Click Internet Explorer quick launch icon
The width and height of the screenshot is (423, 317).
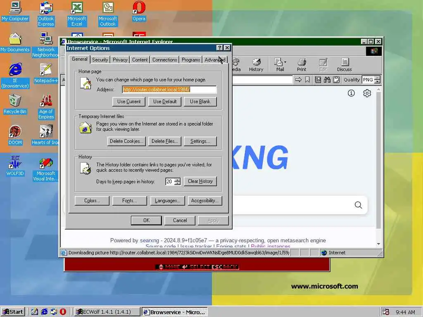click(44, 312)
